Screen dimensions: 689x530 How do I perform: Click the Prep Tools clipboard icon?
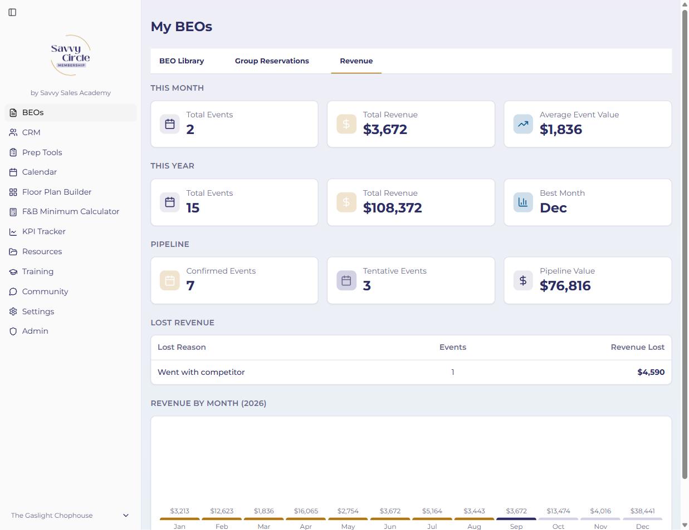[13, 152]
